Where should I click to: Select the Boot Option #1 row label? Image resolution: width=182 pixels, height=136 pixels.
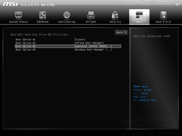[x=26, y=40]
